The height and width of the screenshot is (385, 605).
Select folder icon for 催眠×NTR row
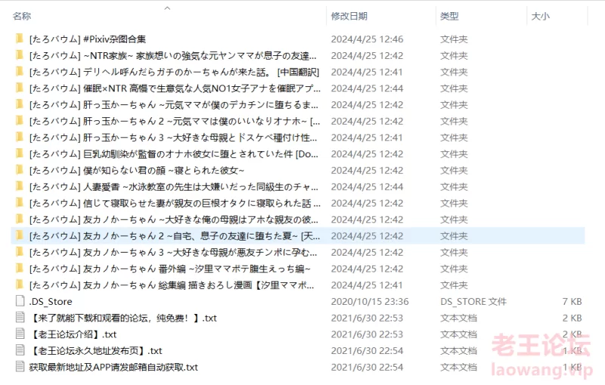coord(20,88)
